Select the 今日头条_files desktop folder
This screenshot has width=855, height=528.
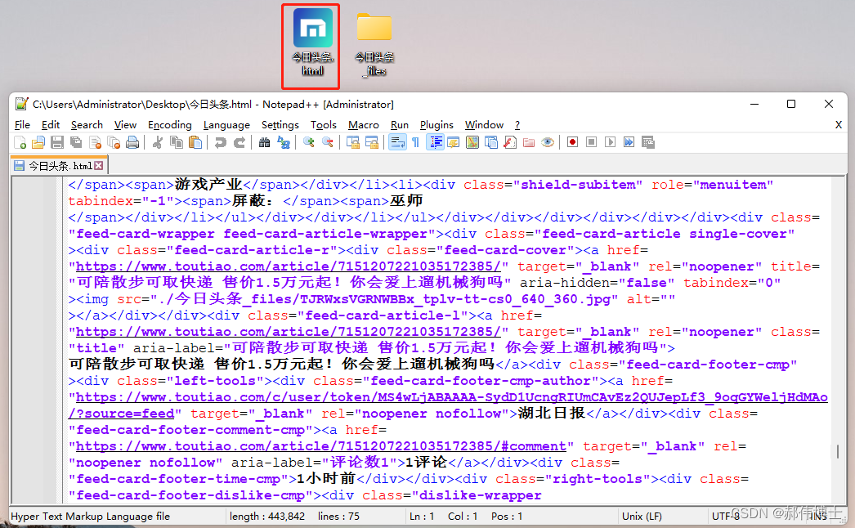[x=374, y=45]
